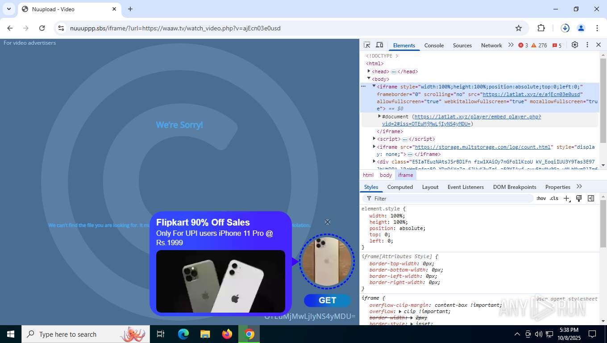Switch to the Console tab
607x343 pixels.
(434, 45)
